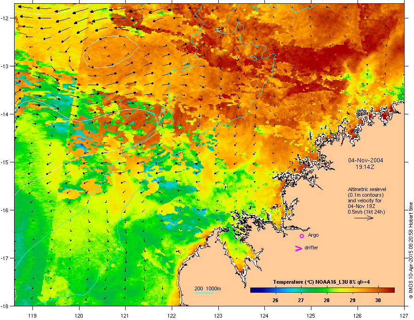Viewport: 414px width, 320px height.
Task: Select the date label 04-Nov-2004
Action: tap(366, 160)
